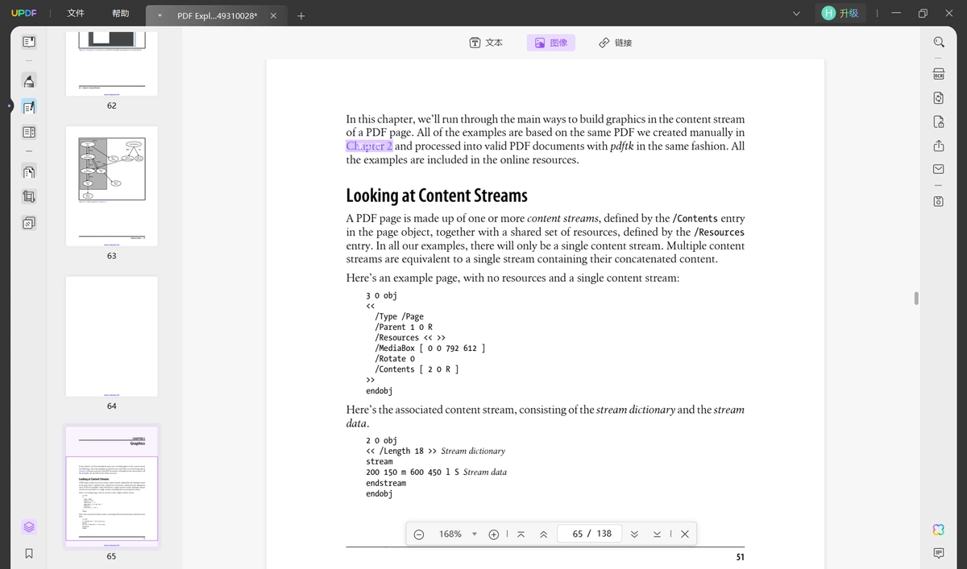Viewport: 967px width, 569px height.
Task: Open the tab menu arrow
Action: click(160, 15)
